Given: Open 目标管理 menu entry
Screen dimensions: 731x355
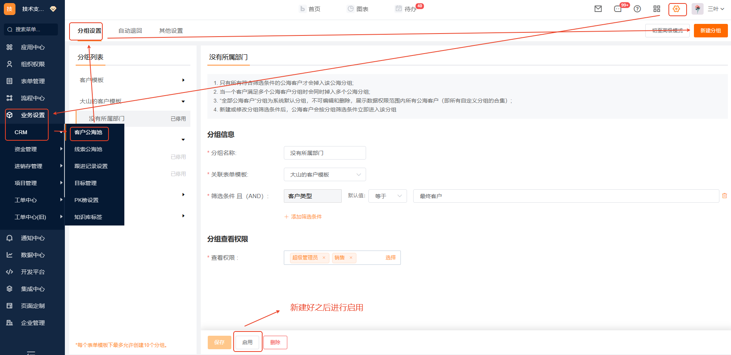Looking at the screenshot, I should [86, 183].
